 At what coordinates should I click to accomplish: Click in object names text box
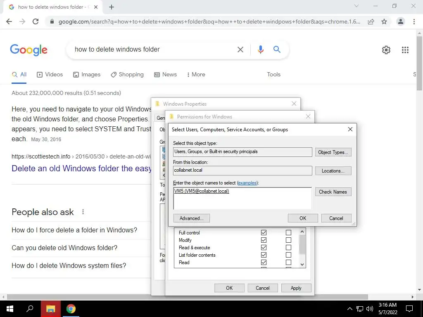[242, 199]
